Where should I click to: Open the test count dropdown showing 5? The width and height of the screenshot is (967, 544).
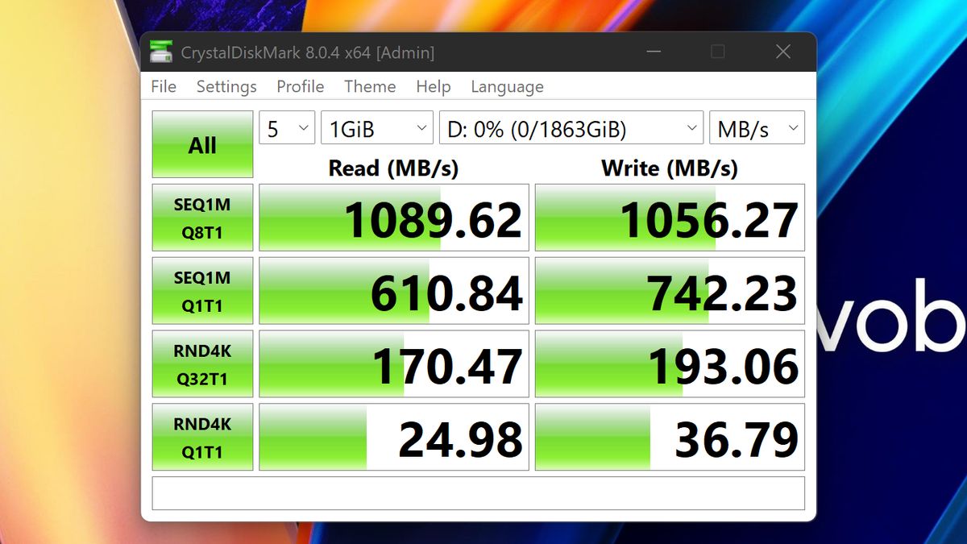[286, 127]
